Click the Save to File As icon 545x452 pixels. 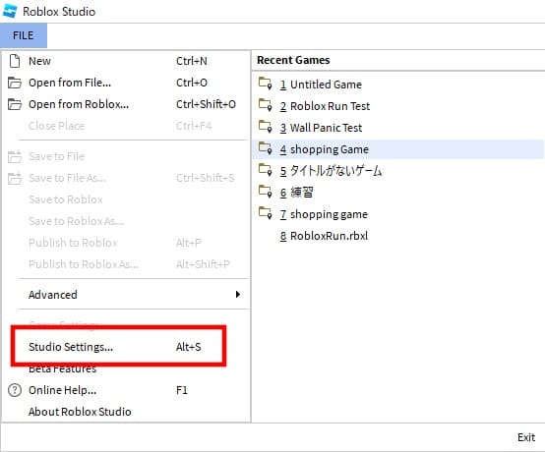pyautogui.click(x=15, y=178)
